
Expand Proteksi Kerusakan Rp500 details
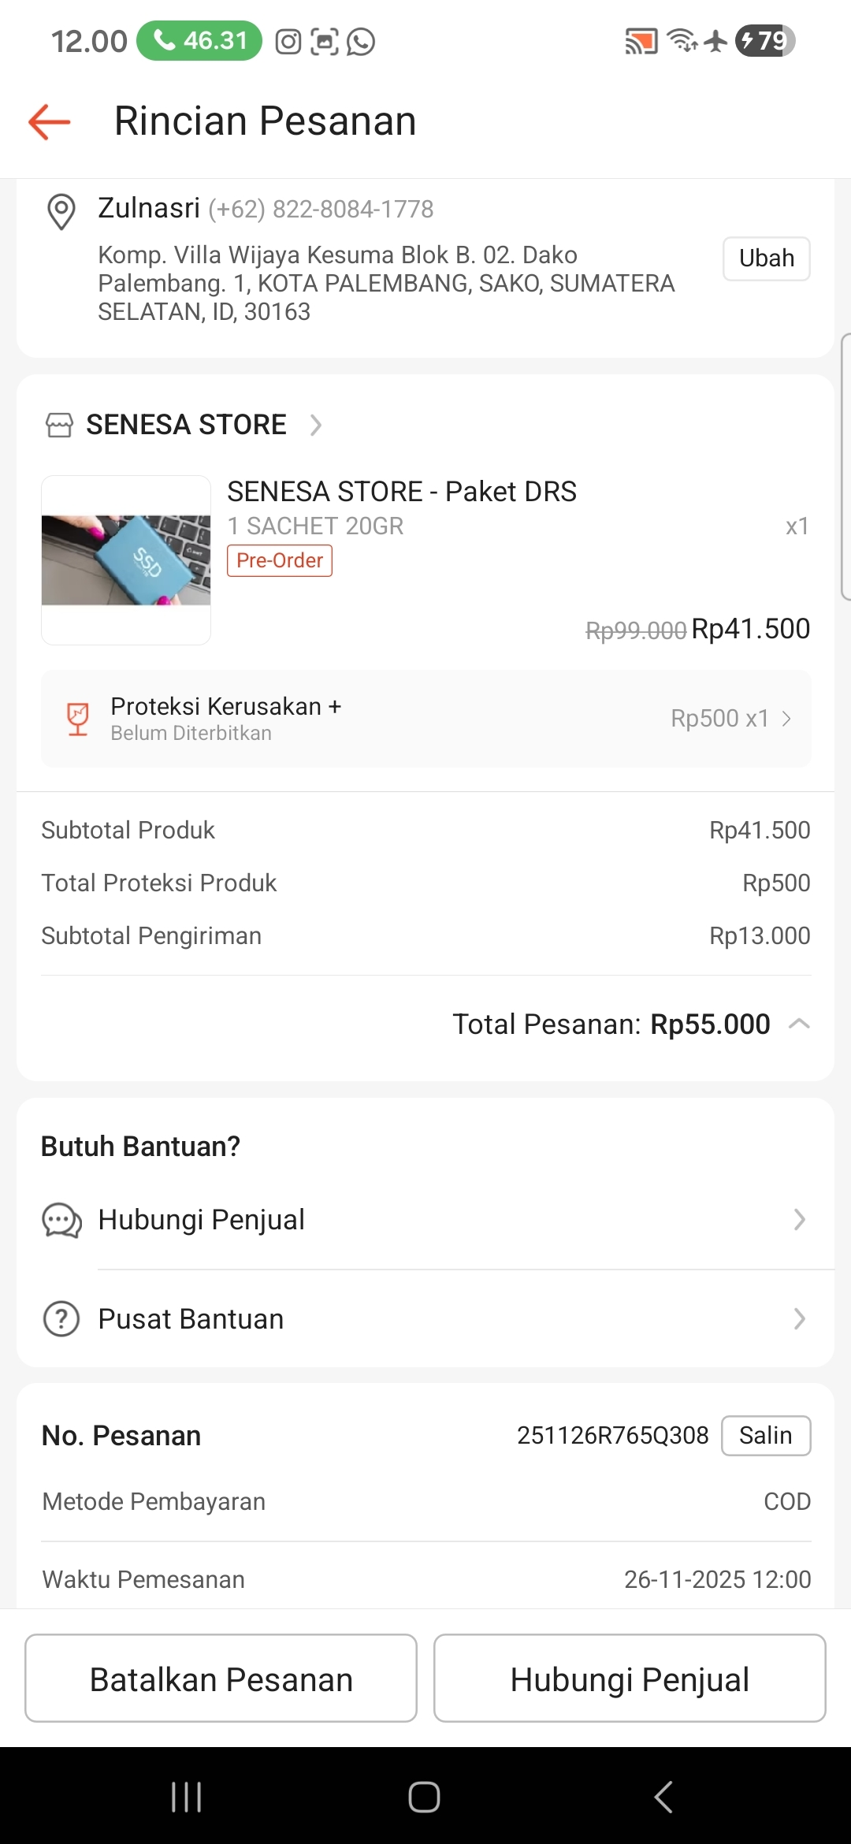coord(785,719)
